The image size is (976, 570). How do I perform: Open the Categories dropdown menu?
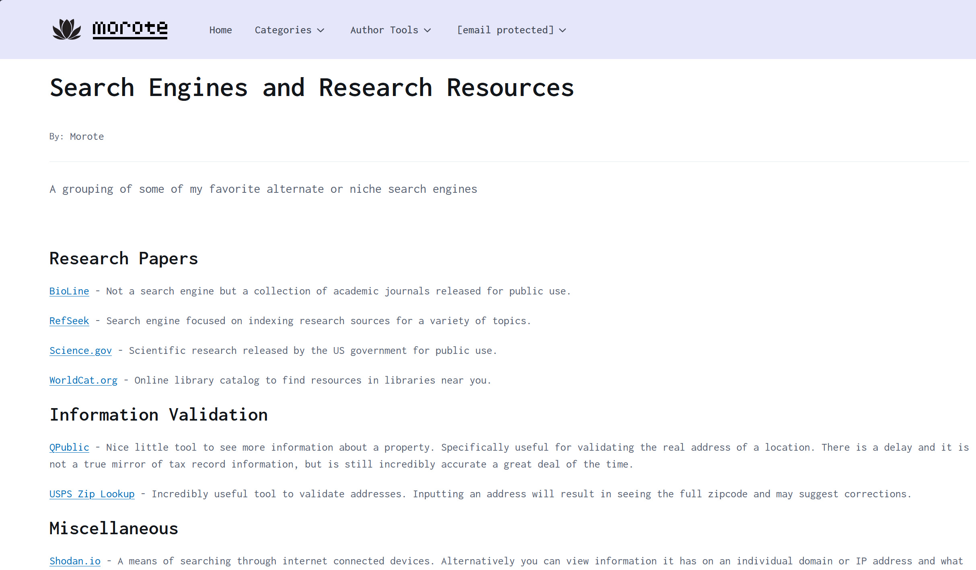pyautogui.click(x=289, y=30)
